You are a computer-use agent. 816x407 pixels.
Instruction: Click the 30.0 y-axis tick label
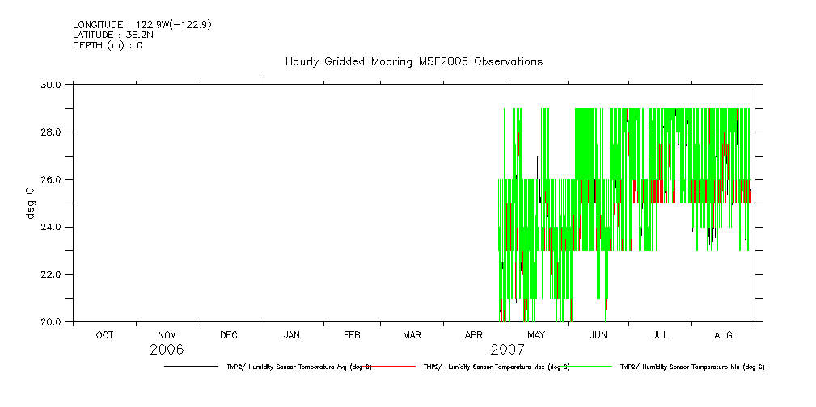point(52,84)
